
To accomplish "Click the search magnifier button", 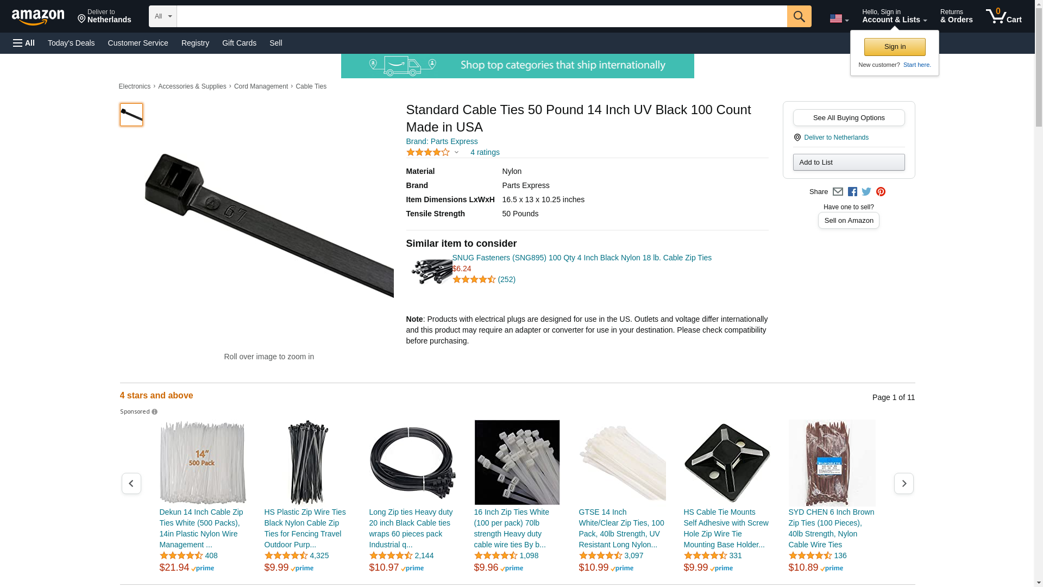I will (799, 16).
